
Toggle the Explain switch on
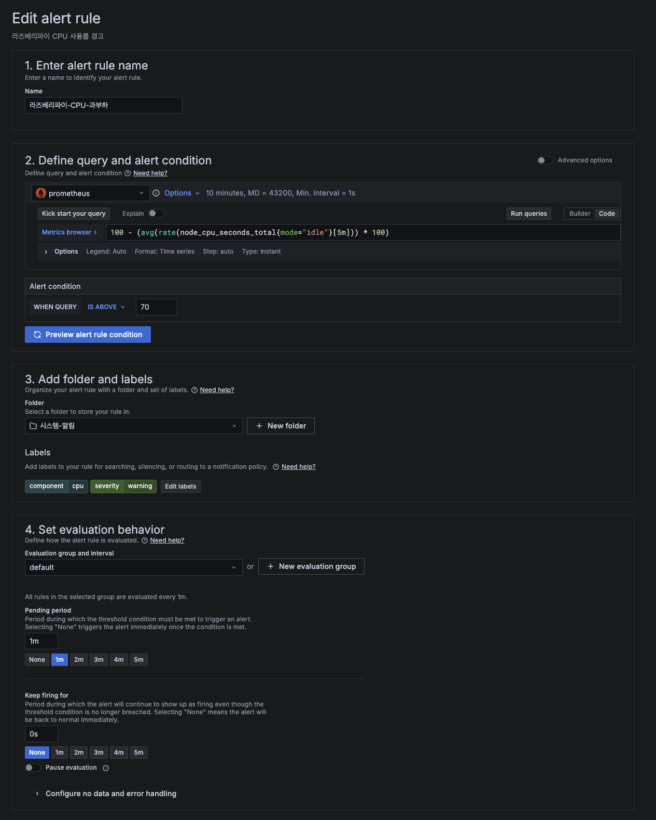pos(157,213)
